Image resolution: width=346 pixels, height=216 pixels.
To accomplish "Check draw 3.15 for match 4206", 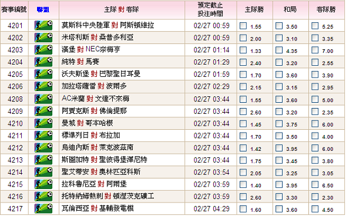I will pos(279,87).
